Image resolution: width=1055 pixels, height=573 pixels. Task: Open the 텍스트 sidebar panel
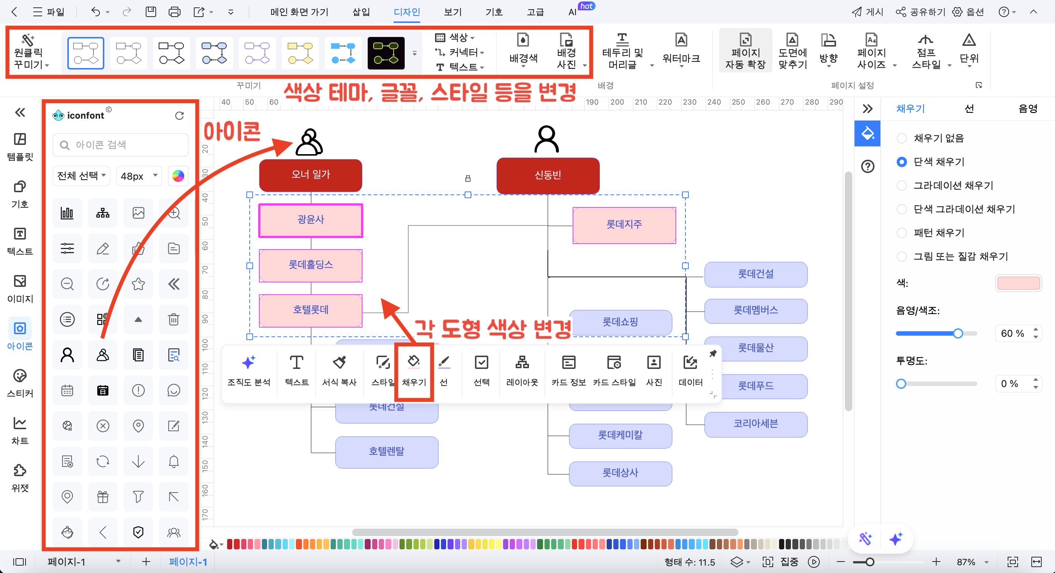(20, 241)
